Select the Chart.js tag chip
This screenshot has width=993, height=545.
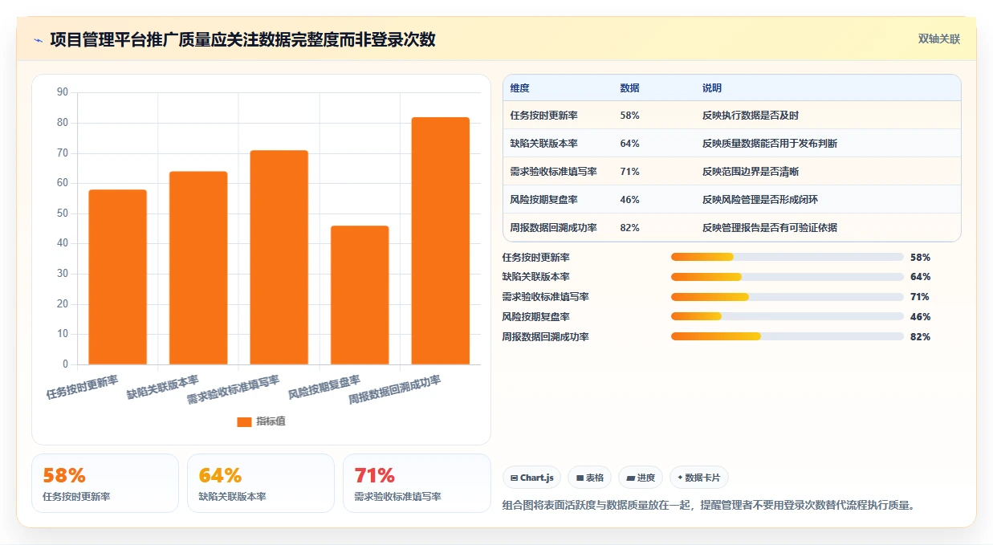pyautogui.click(x=531, y=478)
